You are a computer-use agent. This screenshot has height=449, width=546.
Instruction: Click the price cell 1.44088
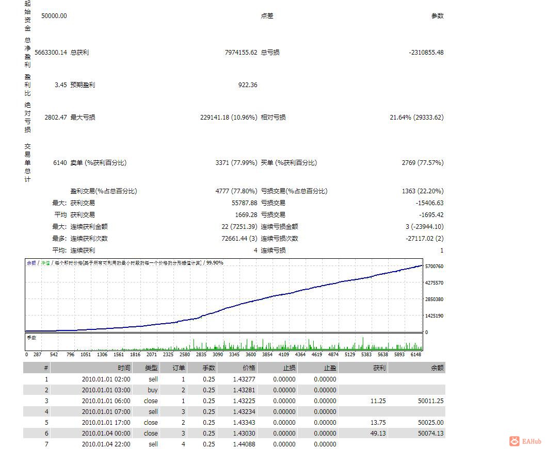[244, 444]
